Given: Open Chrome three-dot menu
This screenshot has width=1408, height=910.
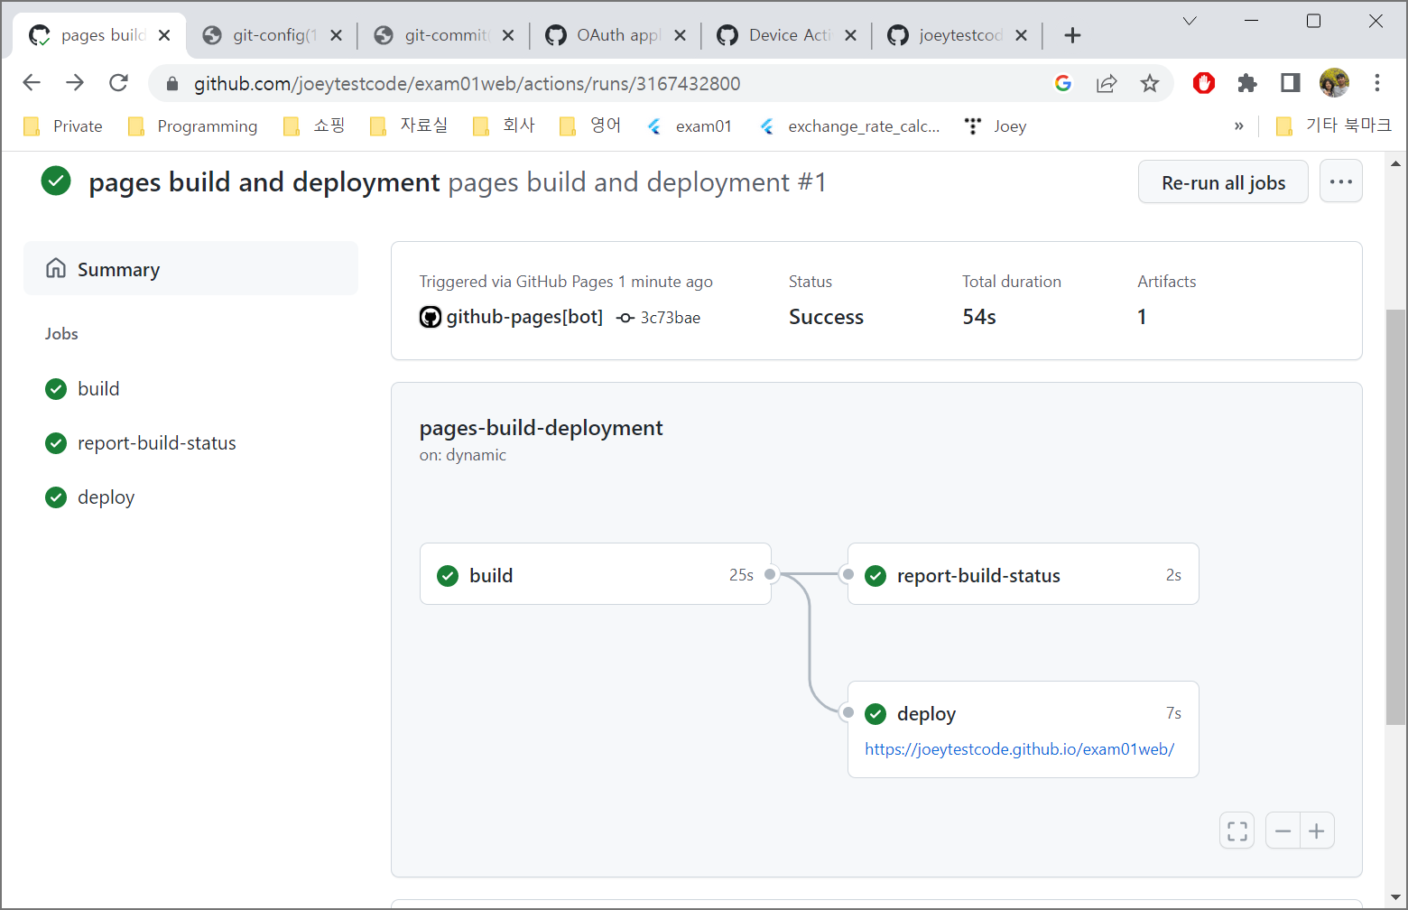Looking at the screenshot, I should (1377, 83).
